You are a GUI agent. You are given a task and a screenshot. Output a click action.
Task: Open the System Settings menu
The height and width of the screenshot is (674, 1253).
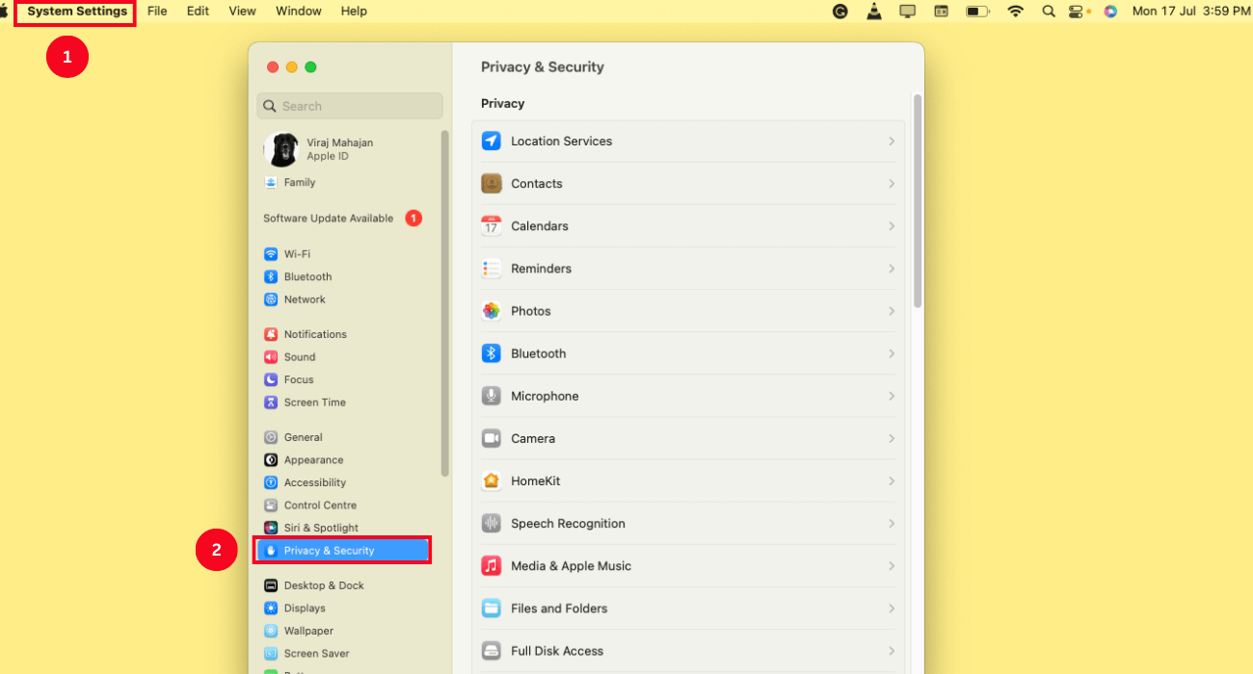77,12
